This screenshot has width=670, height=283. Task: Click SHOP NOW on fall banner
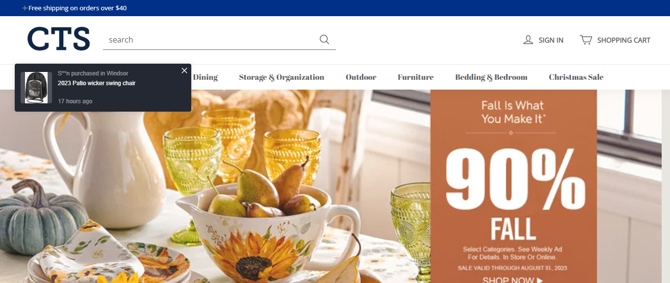point(513,280)
